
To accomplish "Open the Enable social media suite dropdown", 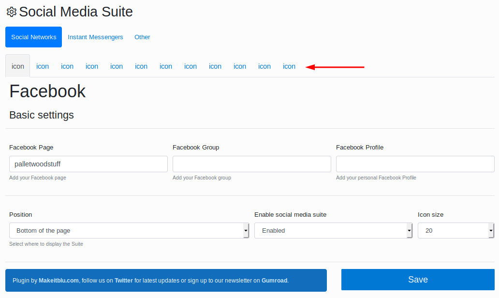I will click(x=333, y=231).
